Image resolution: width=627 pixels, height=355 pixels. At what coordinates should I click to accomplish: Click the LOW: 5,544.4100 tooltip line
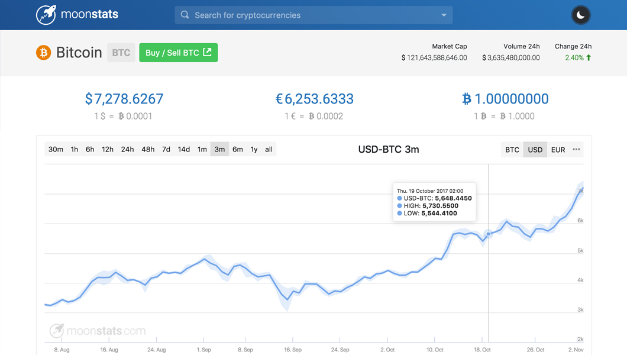[427, 213]
